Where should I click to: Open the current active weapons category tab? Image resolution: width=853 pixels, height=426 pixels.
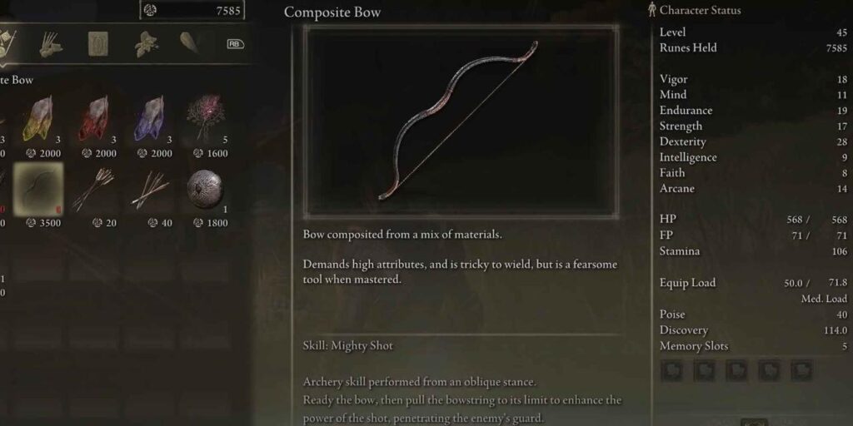pyautogui.click(x=7, y=43)
